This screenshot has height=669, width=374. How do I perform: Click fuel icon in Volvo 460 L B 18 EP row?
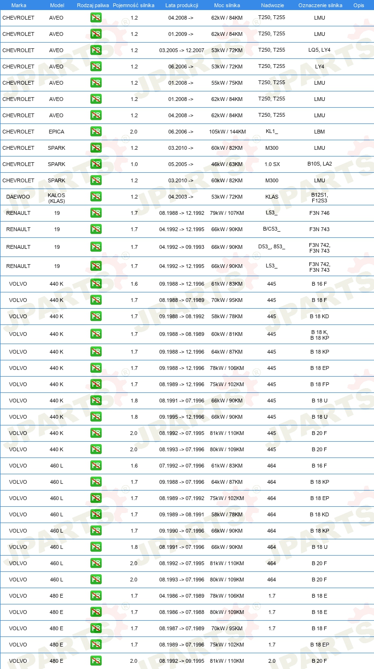pos(96,498)
